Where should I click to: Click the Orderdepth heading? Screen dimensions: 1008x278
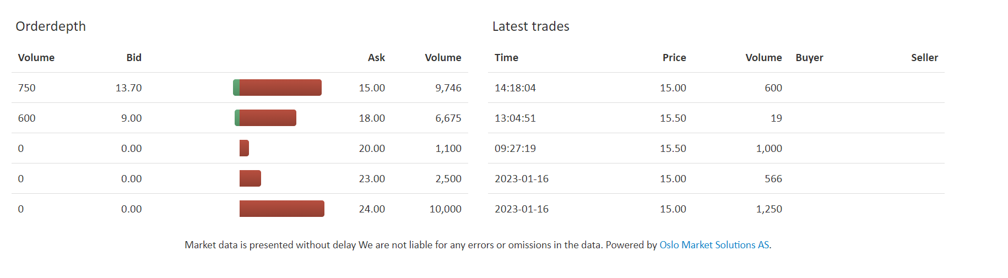tap(51, 26)
